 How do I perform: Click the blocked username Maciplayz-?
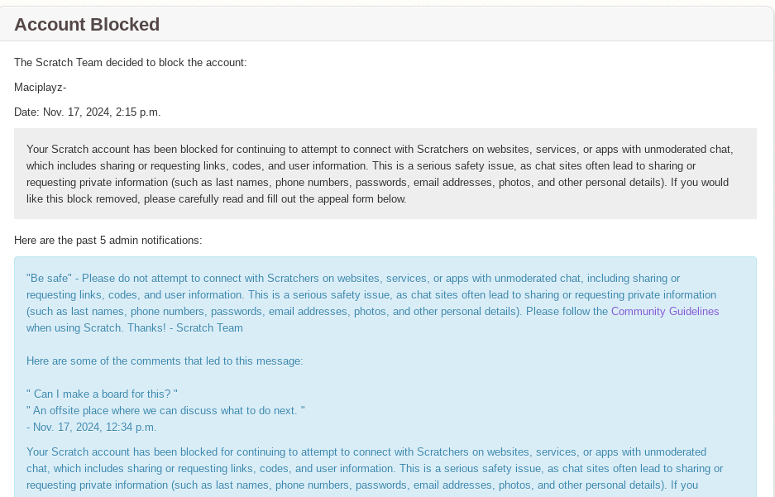[x=41, y=87]
